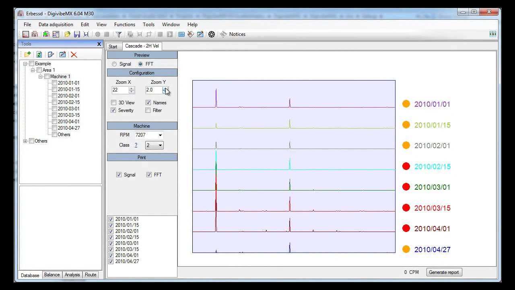Click the second red chart toolbar icon
515x290 pixels.
tap(35, 34)
